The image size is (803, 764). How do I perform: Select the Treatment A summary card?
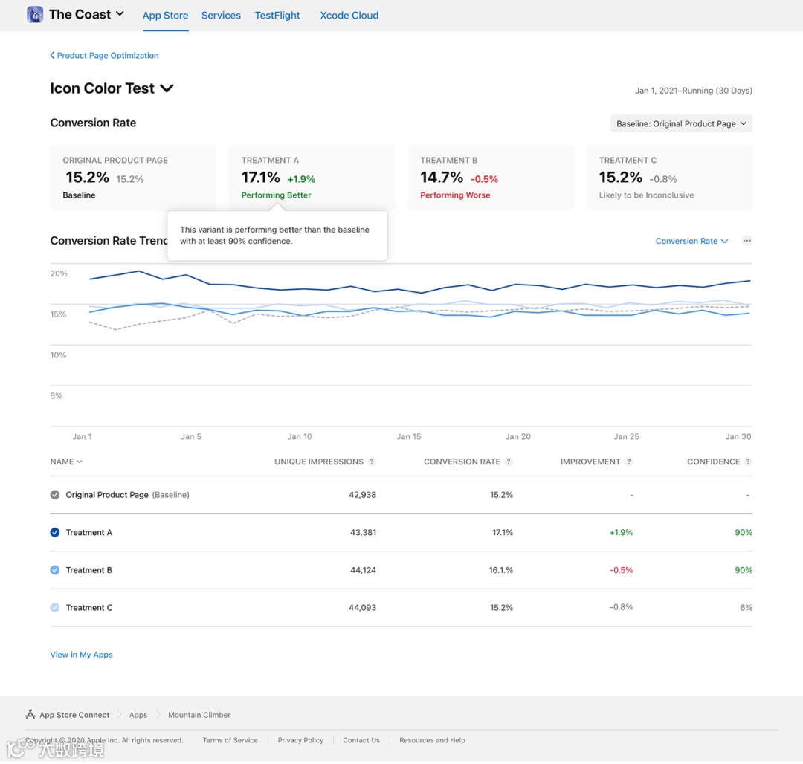(312, 177)
